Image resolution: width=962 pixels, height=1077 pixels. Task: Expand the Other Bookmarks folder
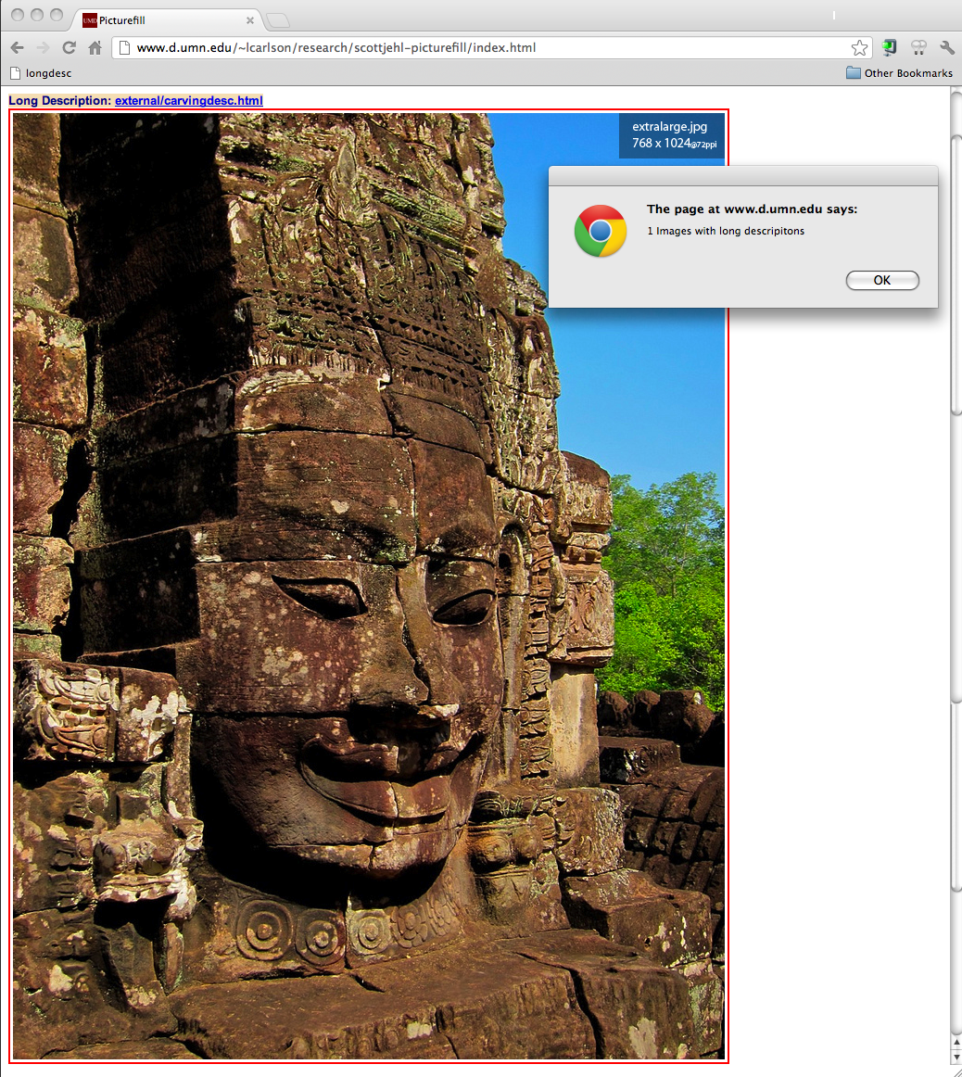pyautogui.click(x=899, y=73)
